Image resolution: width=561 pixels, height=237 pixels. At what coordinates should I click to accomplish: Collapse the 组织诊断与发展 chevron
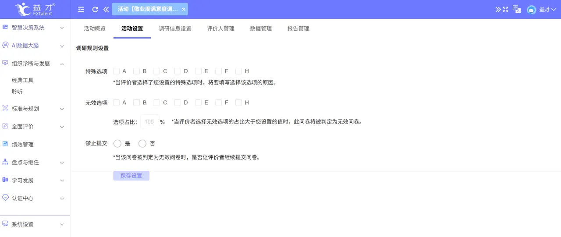[x=62, y=64]
